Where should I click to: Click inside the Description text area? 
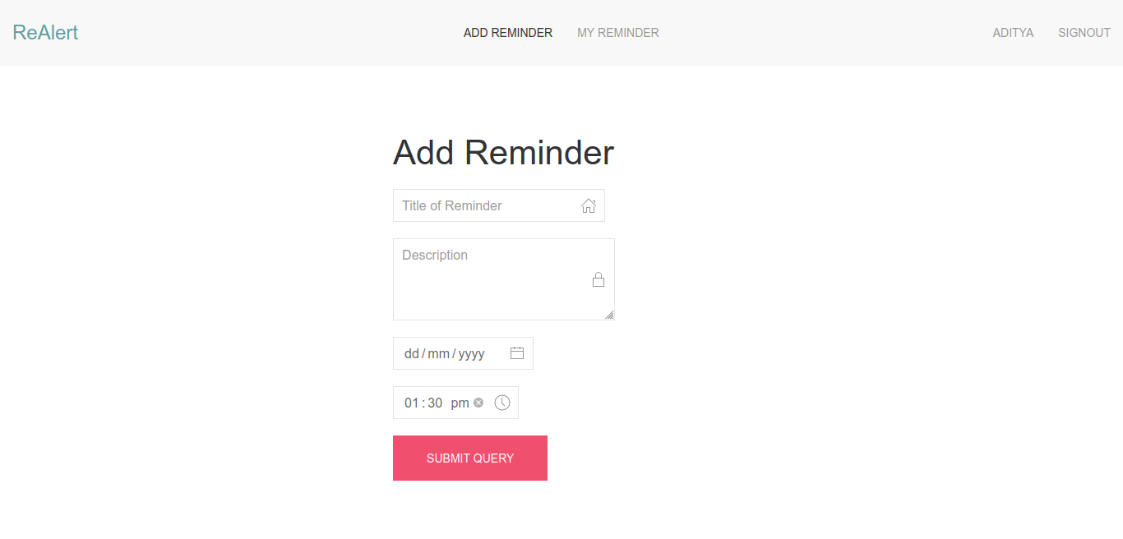tap(485, 271)
